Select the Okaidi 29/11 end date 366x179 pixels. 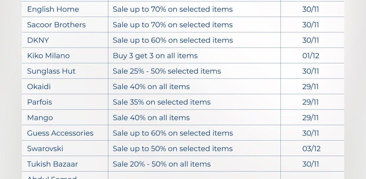[x=311, y=87]
